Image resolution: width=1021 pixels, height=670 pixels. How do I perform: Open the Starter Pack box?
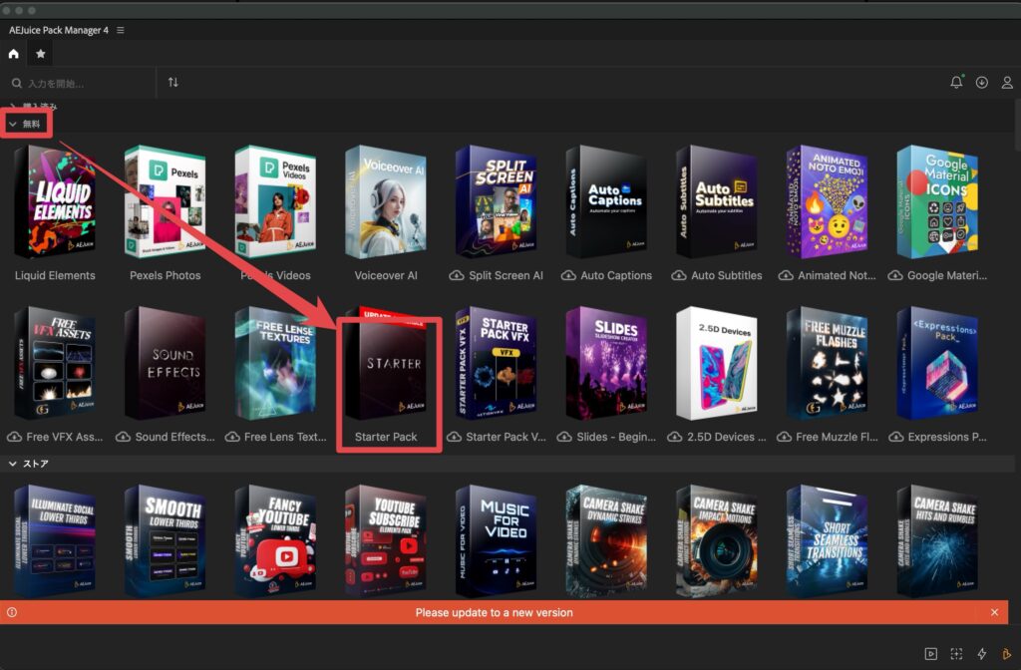[x=386, y=363]
